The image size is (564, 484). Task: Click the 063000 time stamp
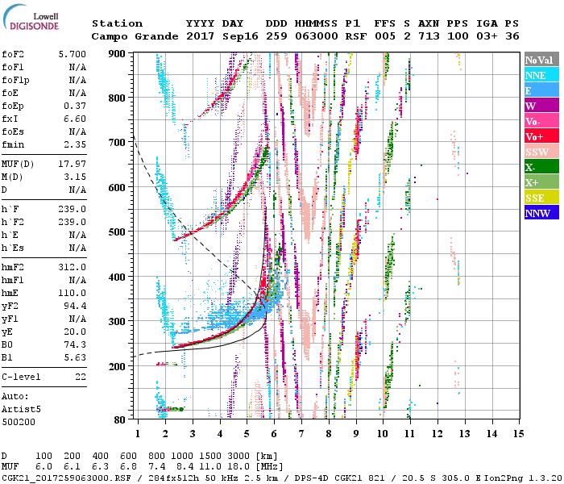[317, 36]
